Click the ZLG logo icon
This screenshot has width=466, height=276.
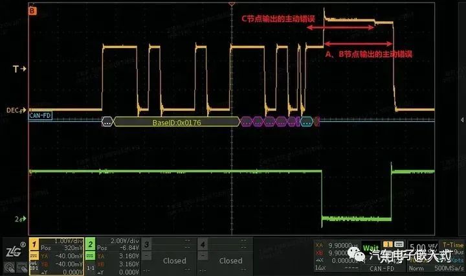pos(15,251)
